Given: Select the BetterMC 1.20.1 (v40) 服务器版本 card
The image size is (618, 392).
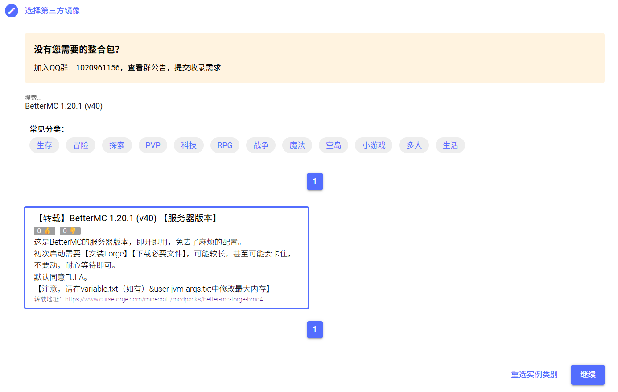Looking at the screenshot, I should click(x=166, y=258).
